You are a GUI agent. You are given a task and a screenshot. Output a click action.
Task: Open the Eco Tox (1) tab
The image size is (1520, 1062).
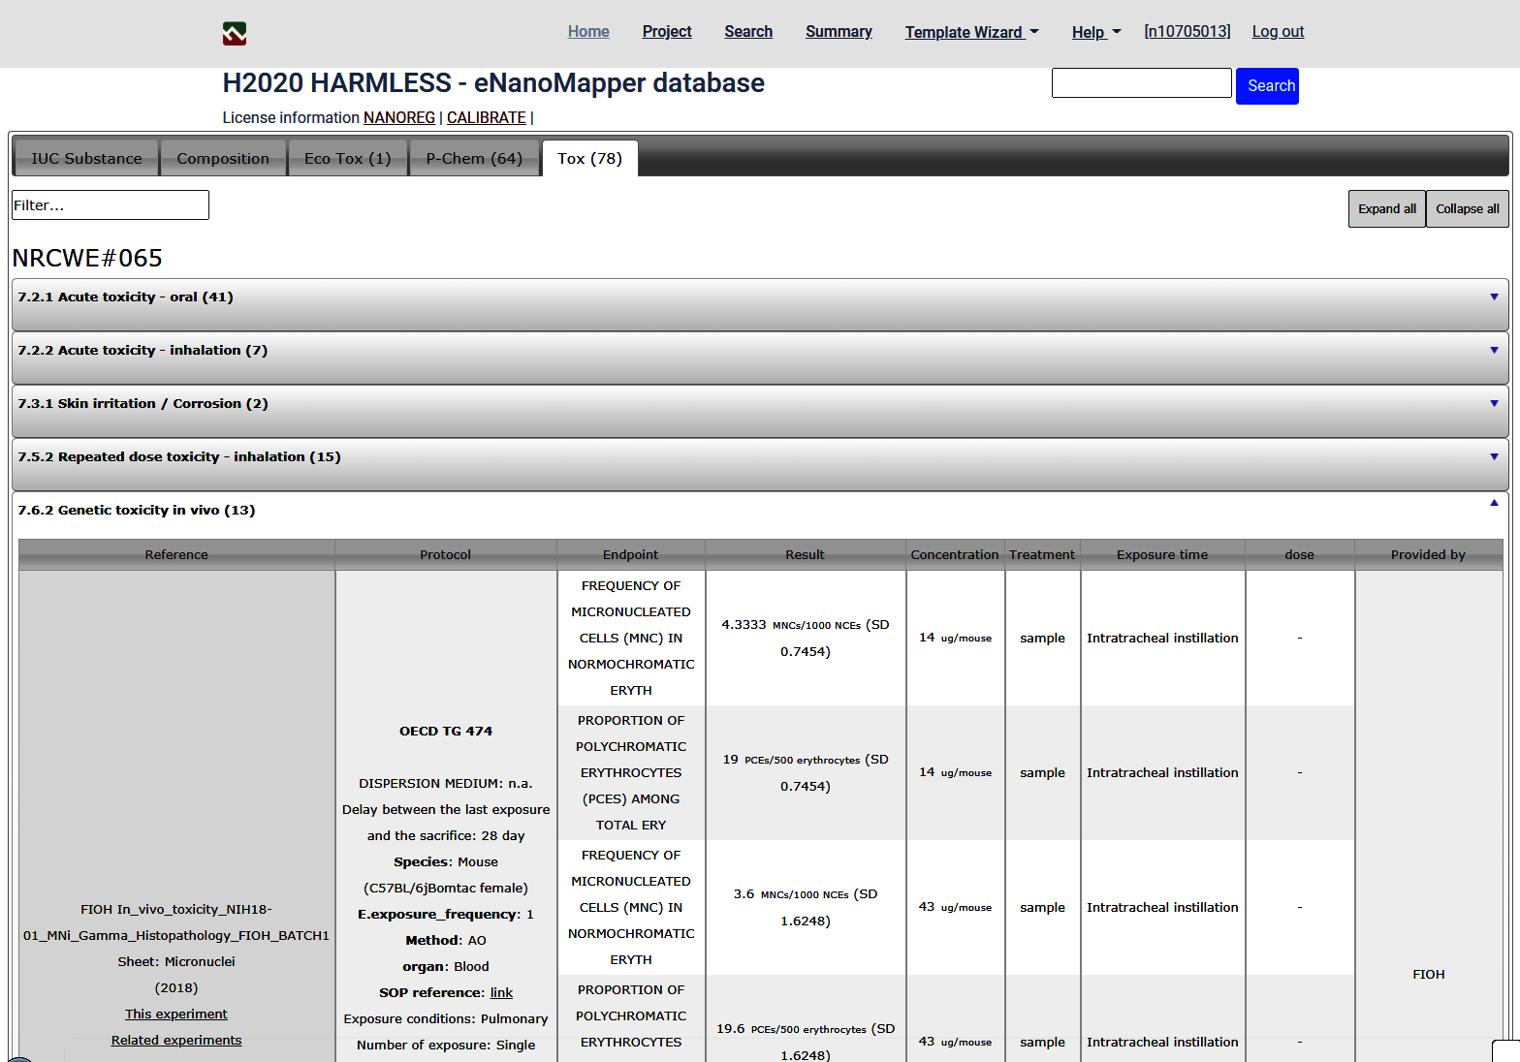coord(347,158)
